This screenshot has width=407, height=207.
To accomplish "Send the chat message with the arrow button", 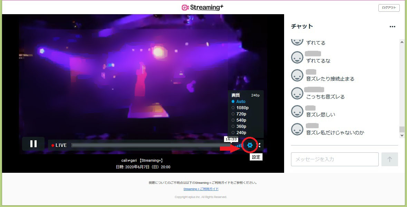I will [390, 159].
